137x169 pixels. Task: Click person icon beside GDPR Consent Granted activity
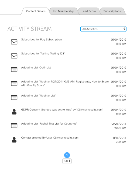point(14,112)
